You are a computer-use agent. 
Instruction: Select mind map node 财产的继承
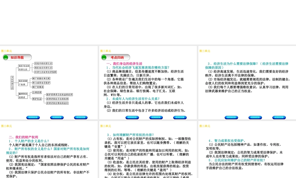point(38,87)
